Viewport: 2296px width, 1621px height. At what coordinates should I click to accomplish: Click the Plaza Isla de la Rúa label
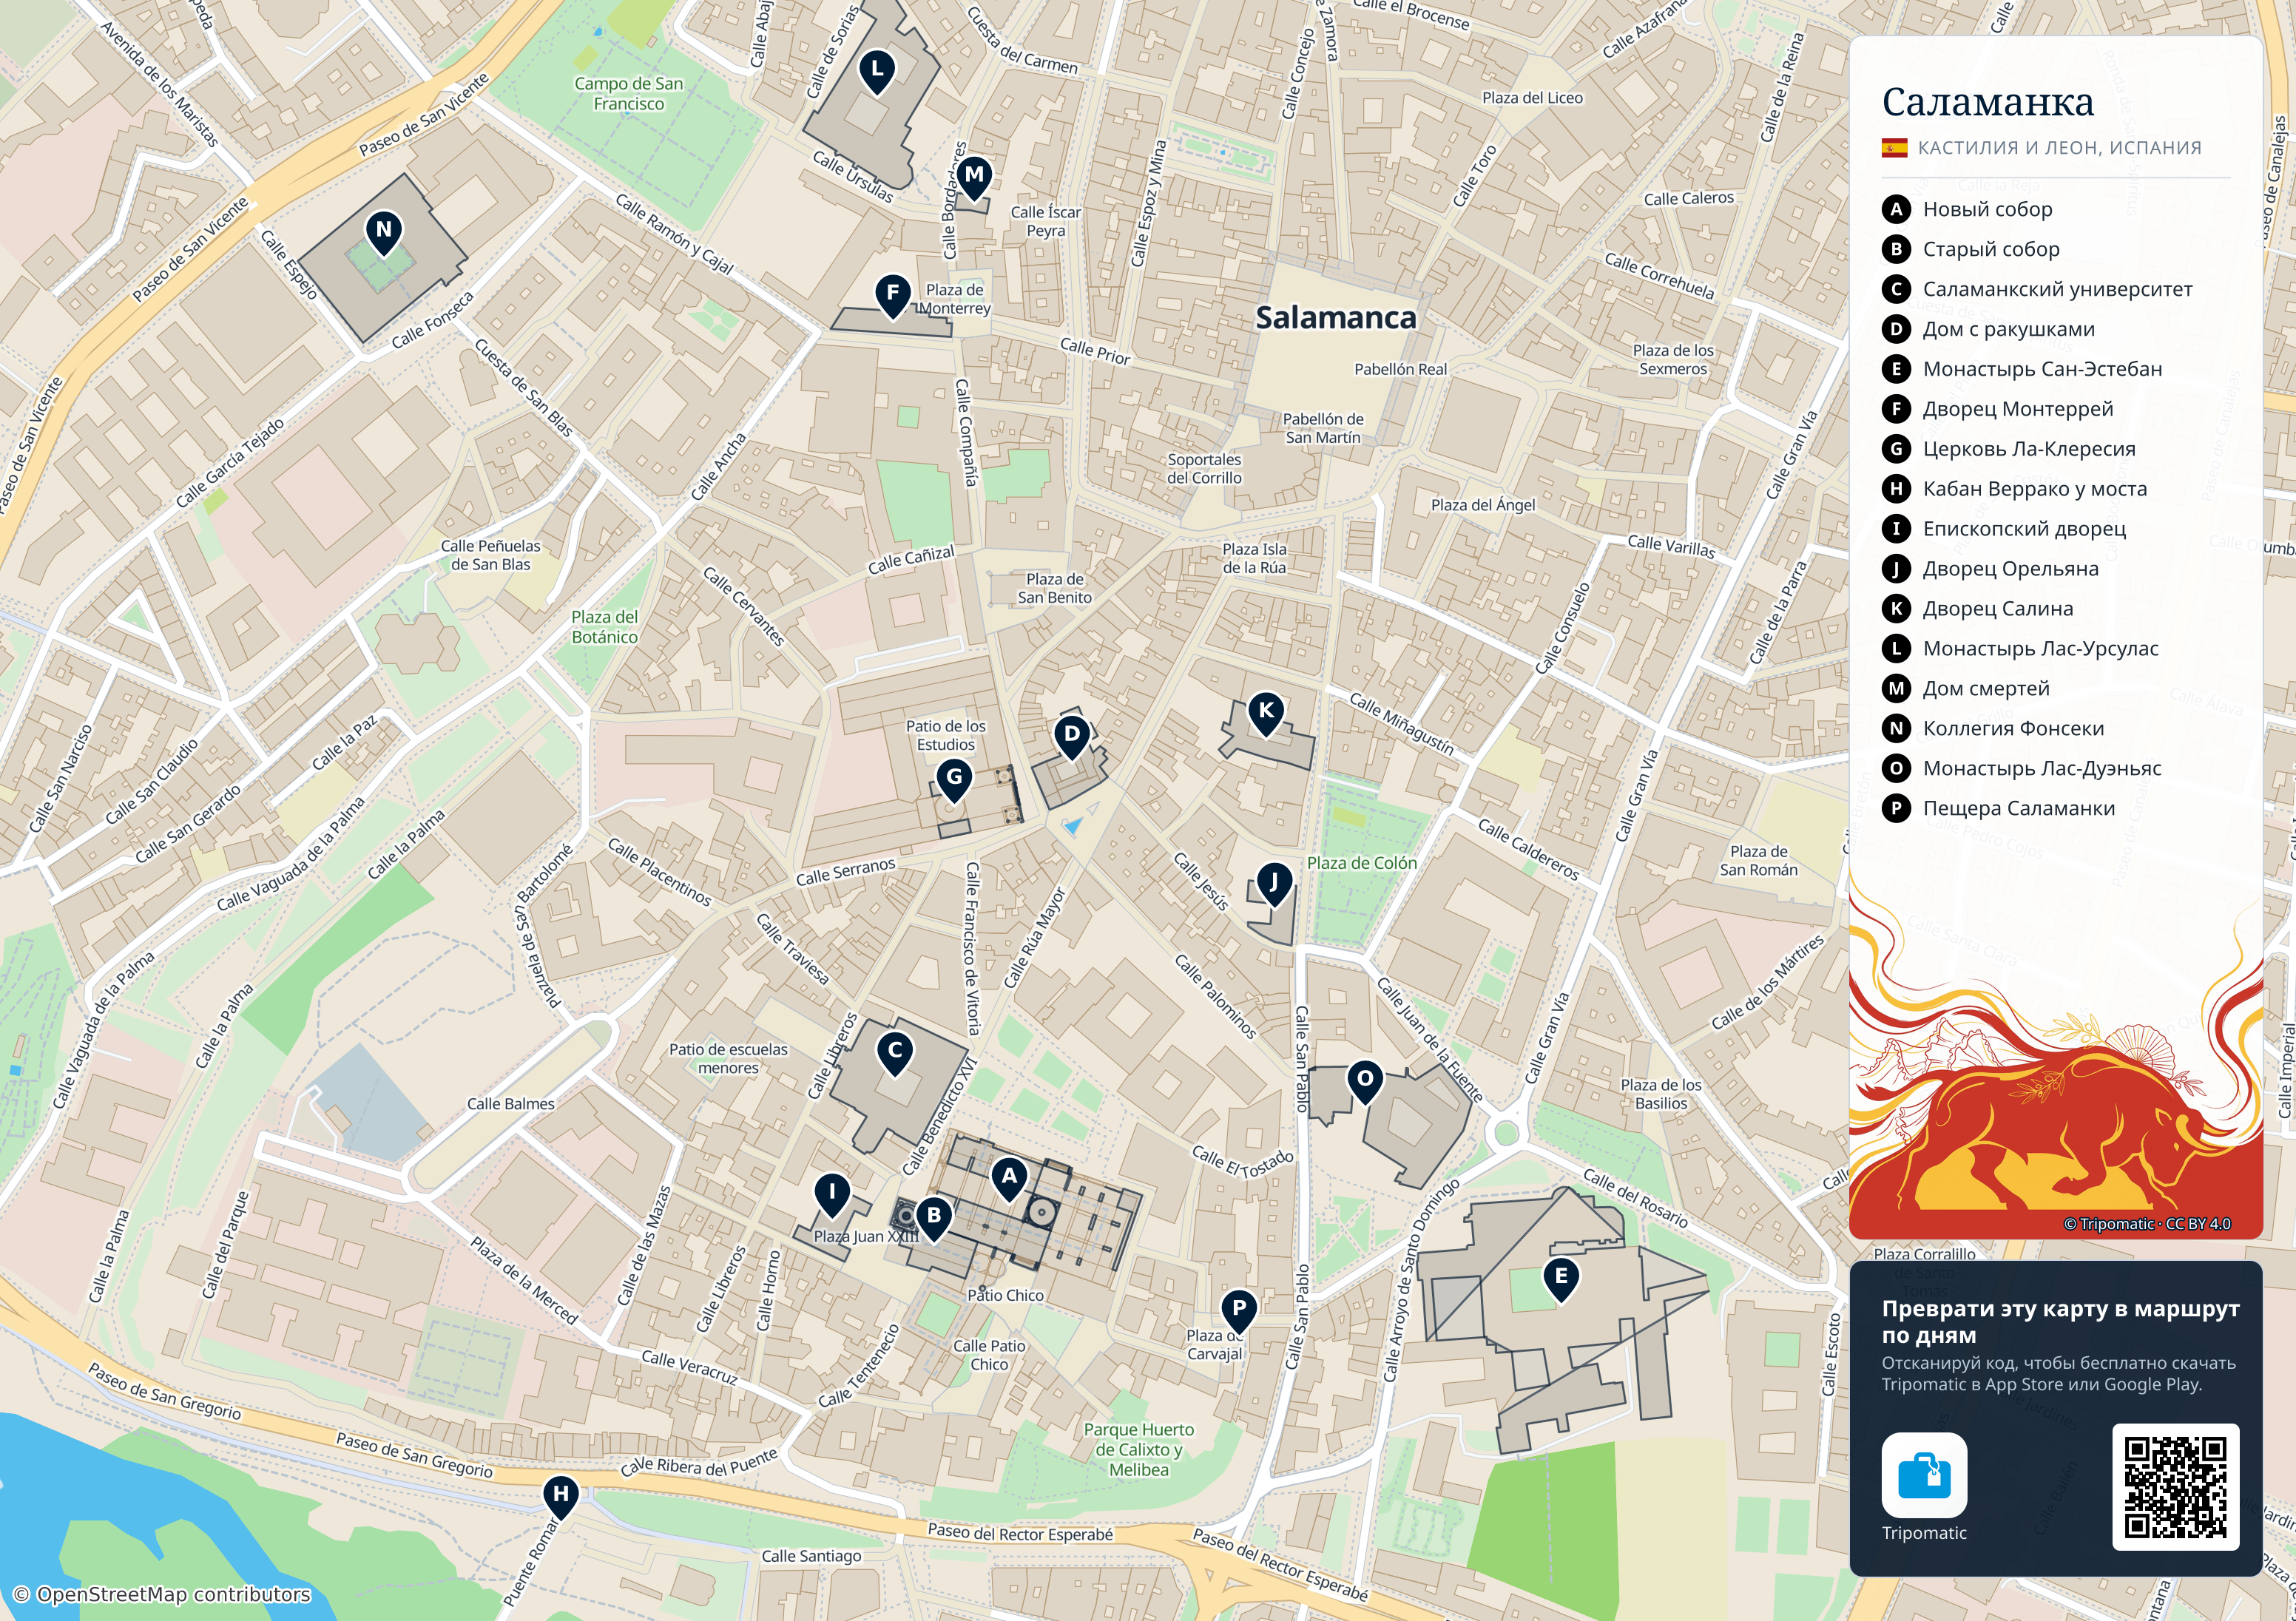coord(1254,558)
